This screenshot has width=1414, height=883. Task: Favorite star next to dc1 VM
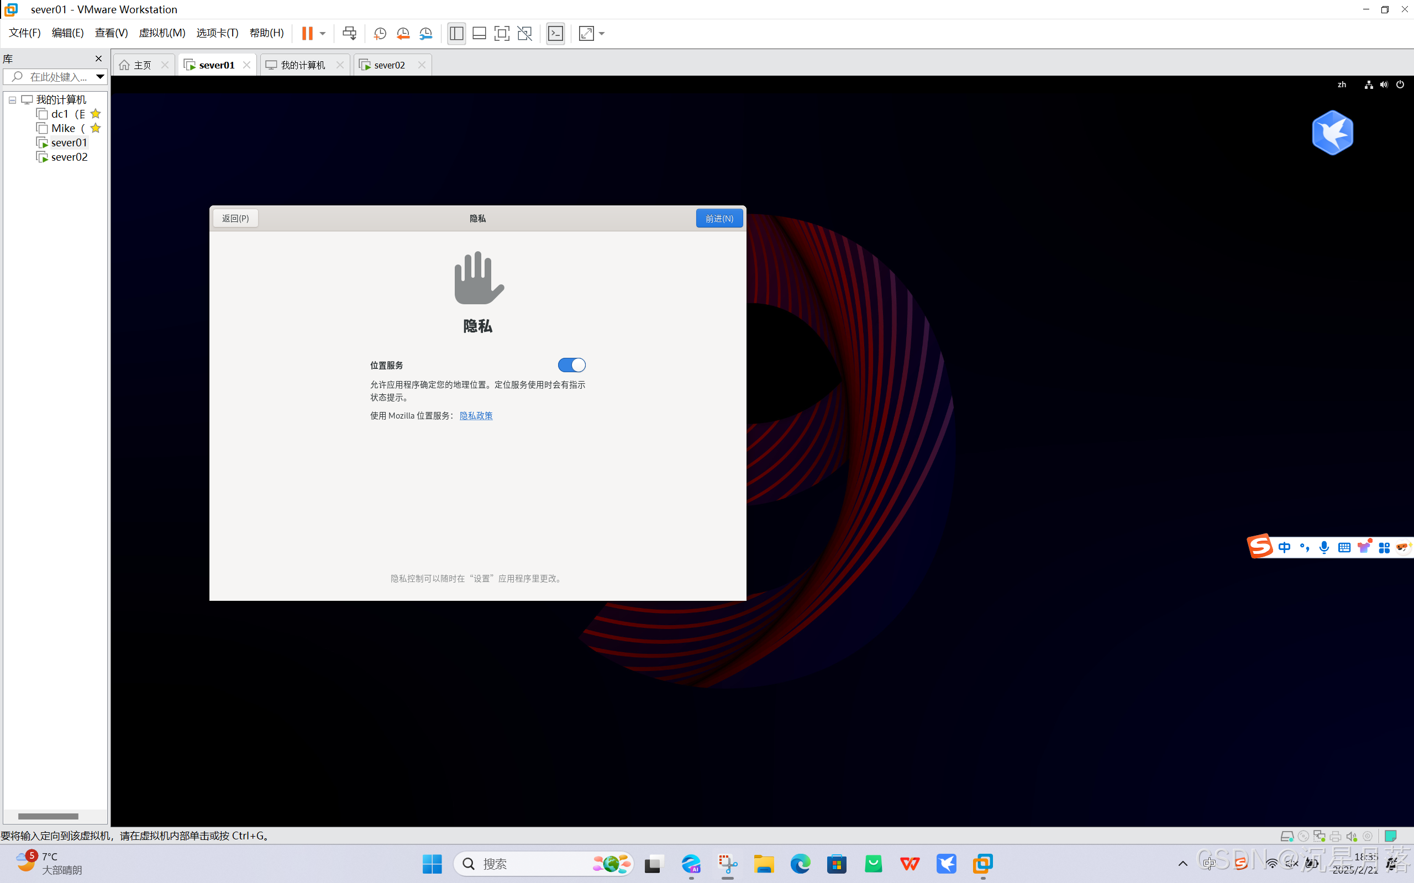pos(96,114)
